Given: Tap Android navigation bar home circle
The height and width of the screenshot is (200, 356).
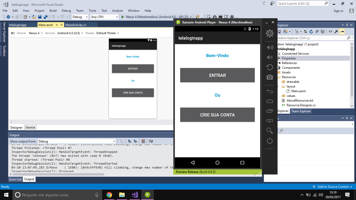Looking at the screenshot, I should (x=217, y=162).
